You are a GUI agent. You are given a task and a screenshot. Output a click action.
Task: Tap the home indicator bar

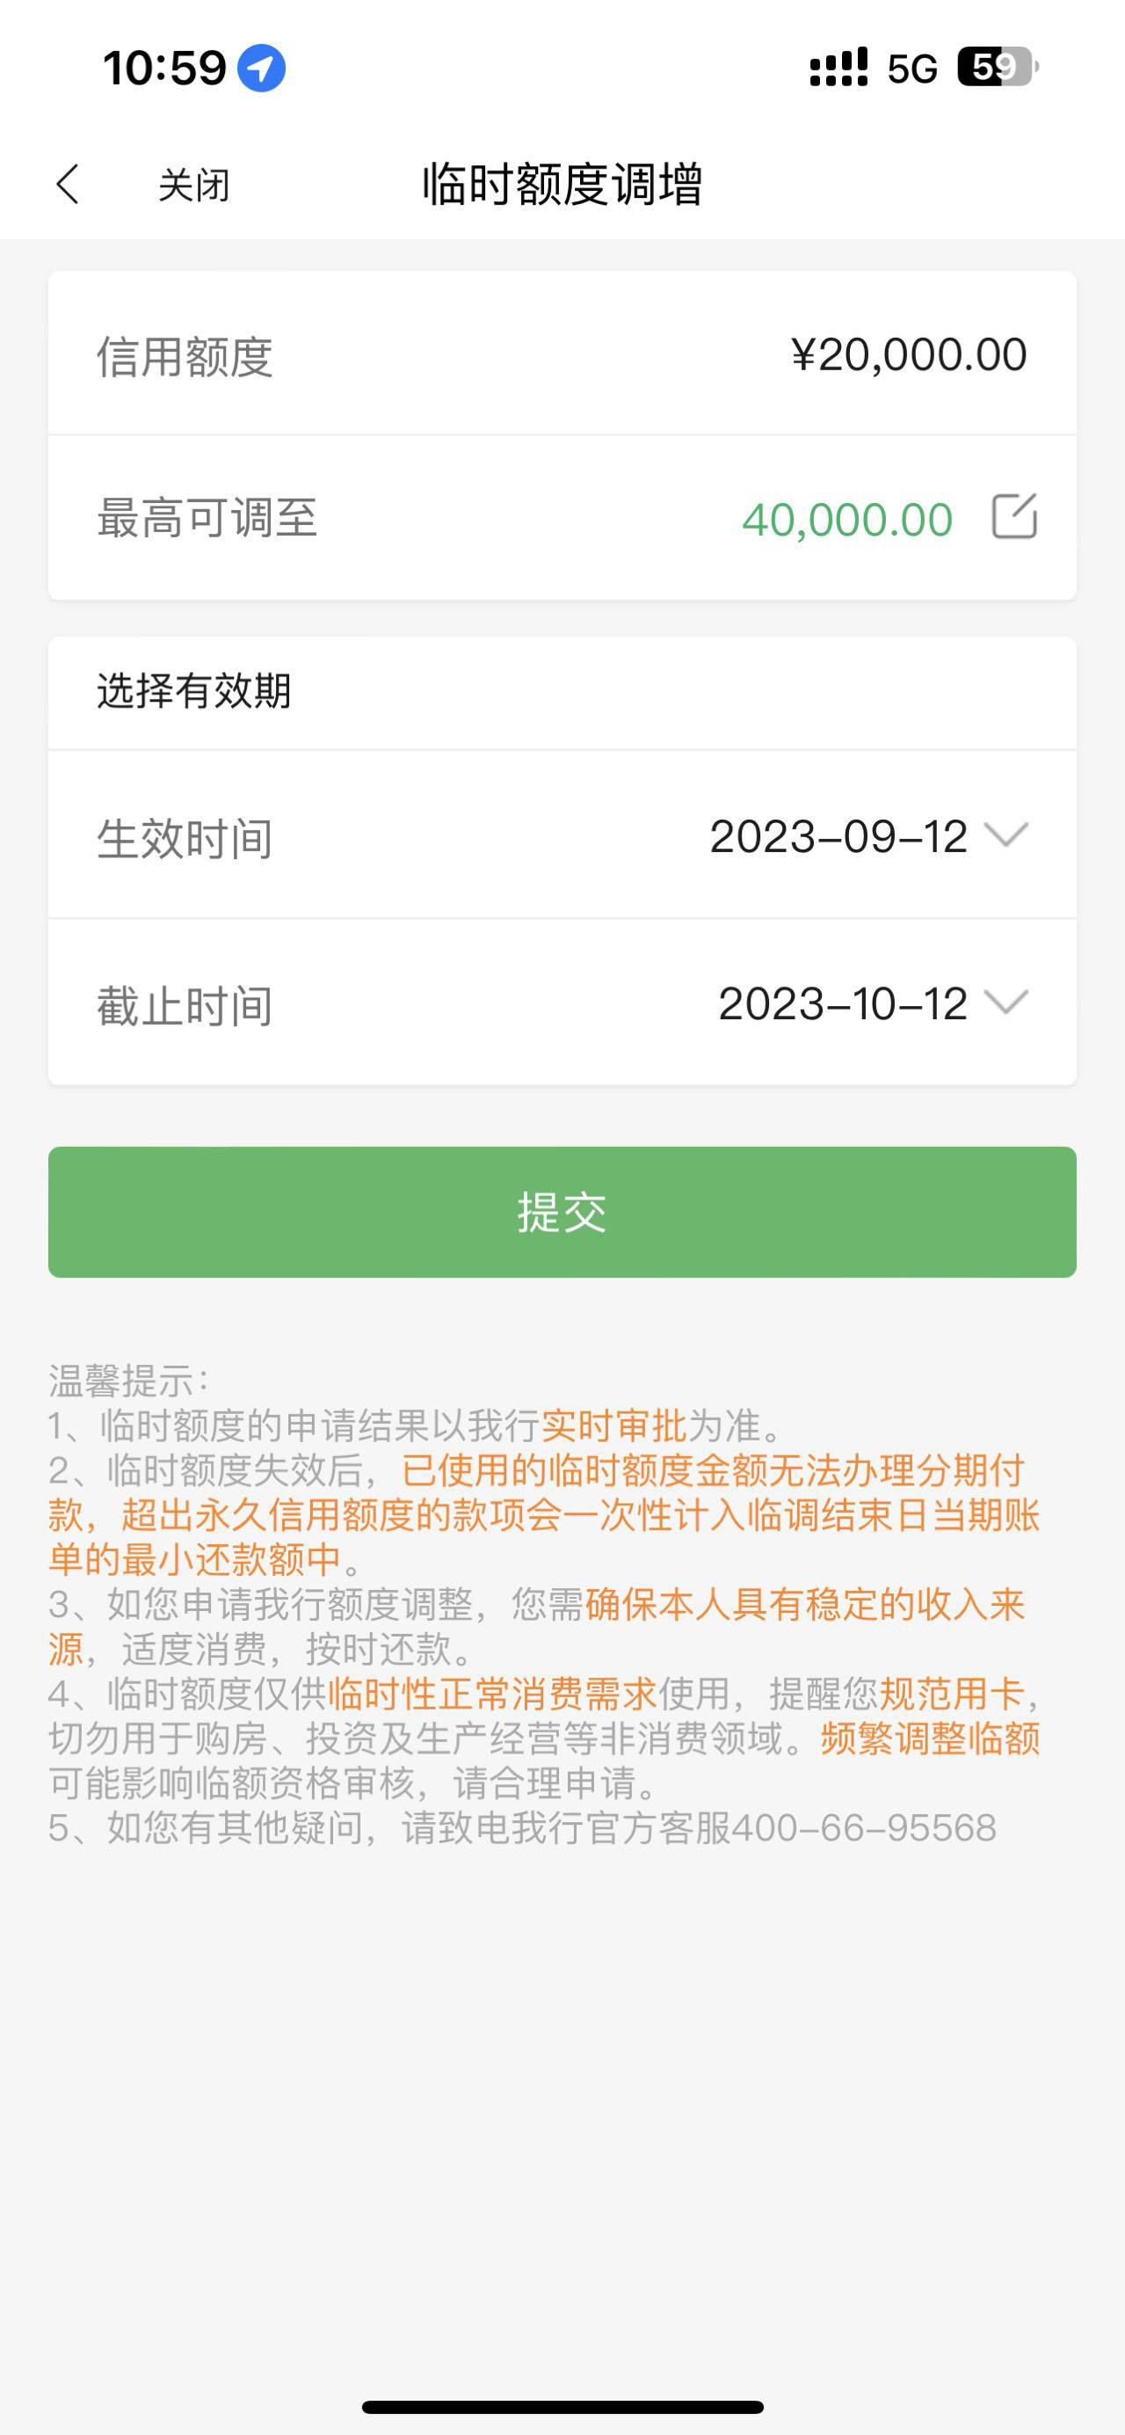562,2407
